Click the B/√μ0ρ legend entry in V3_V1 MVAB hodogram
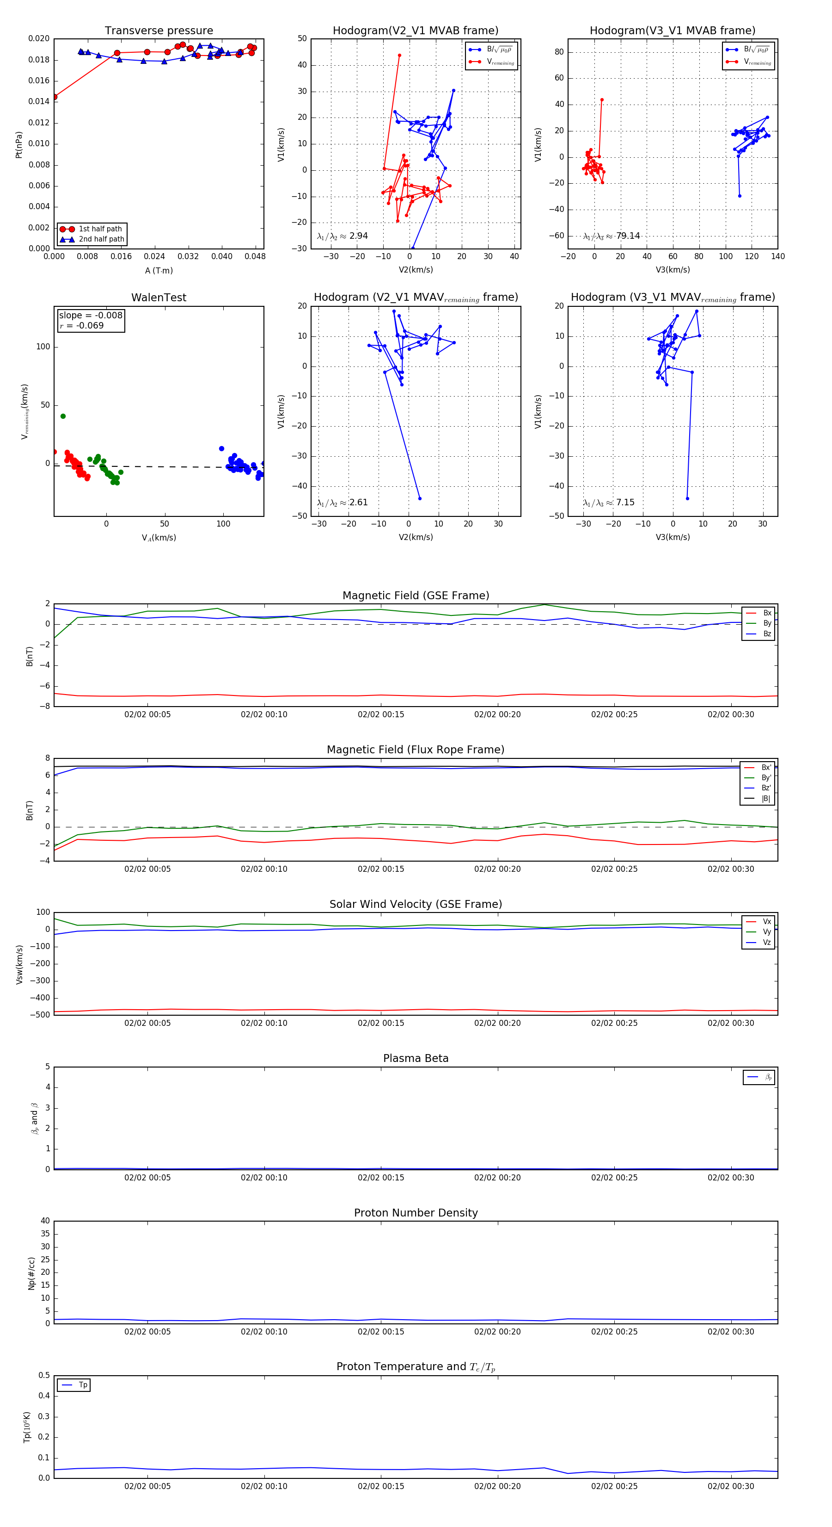The image size is (832, 1527). (748, 50)
